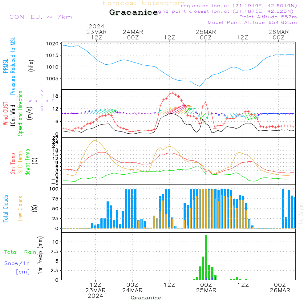The width and height of the screenshot is (308, 308).
Task: Select the 'Total Rain' green label
Action: coord(20,252)
